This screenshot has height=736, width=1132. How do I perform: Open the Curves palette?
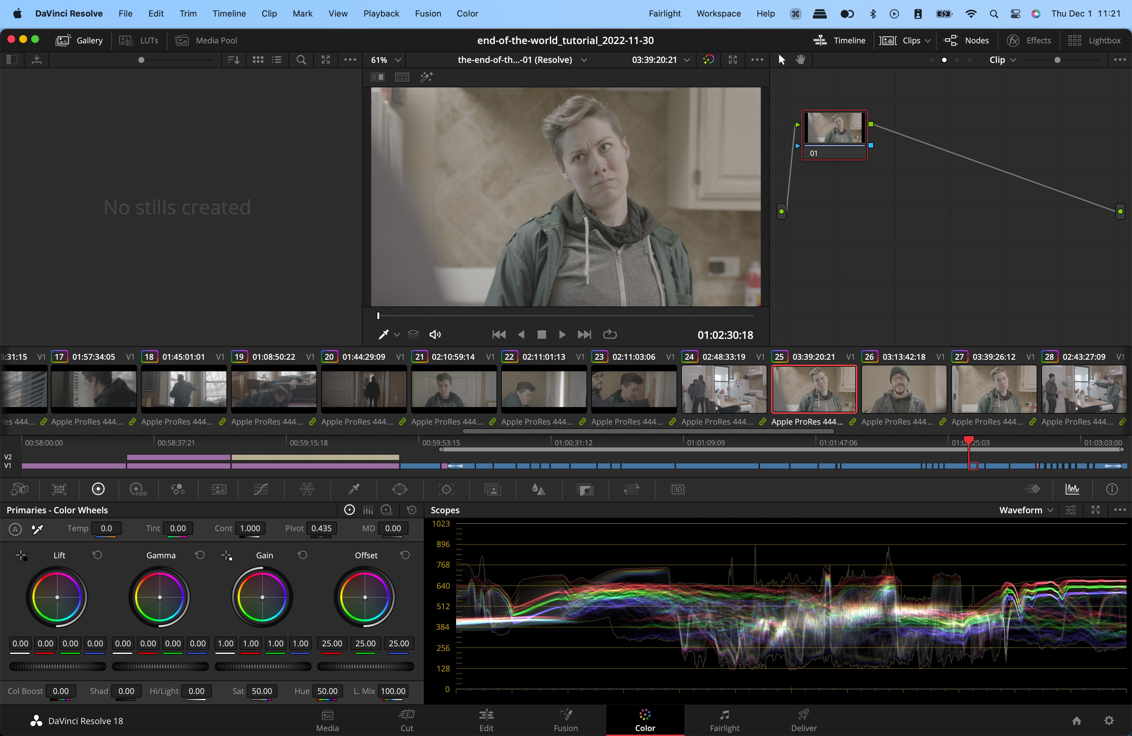[x=260, y=489]
